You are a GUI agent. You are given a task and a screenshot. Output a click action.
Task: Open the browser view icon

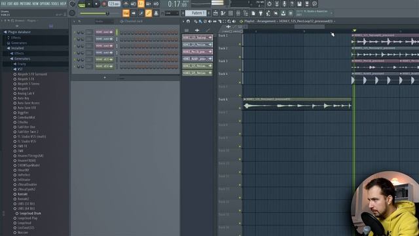[x=246, y=13]
